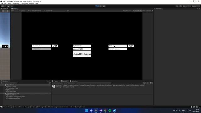Open the Help menu
Viewport: 201px width, 113px height.
(36, 3)
